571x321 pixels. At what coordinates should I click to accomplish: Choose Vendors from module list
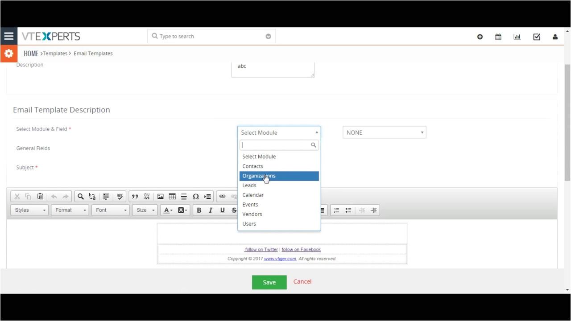[x=279, y=214]
